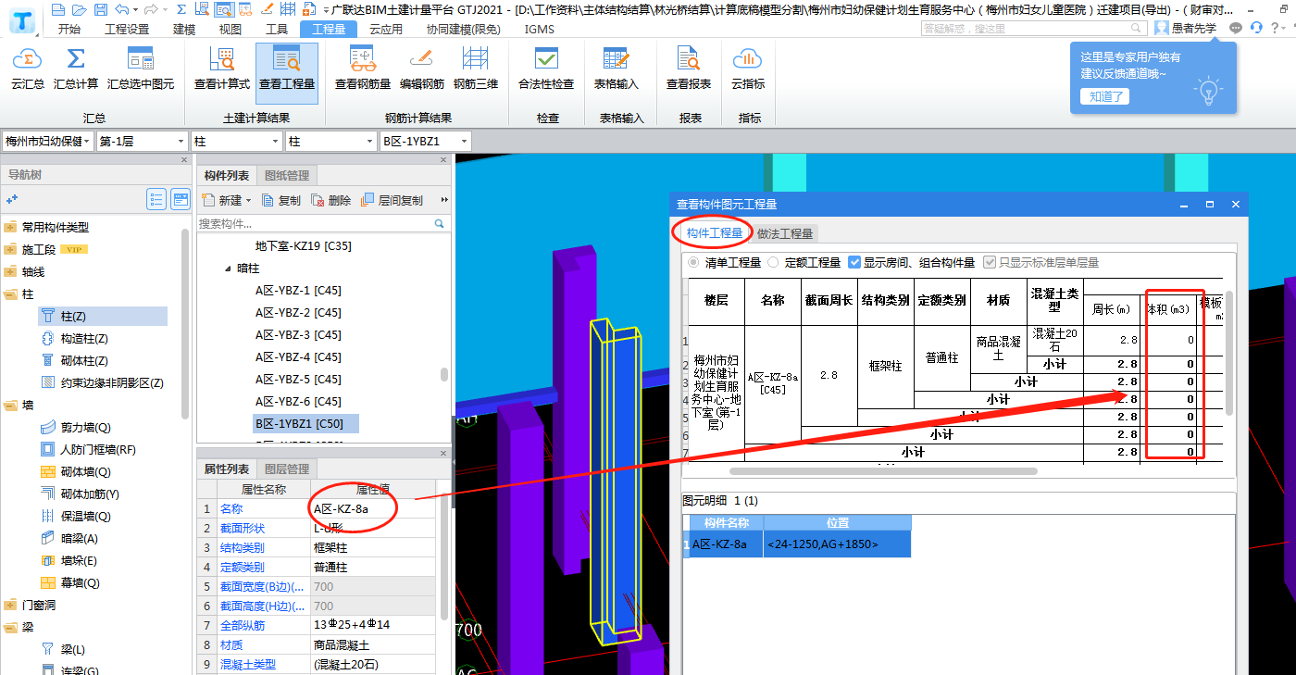1296x675 pixels.
Task: Click 复制 button in component list
Action: click(281, 200)
